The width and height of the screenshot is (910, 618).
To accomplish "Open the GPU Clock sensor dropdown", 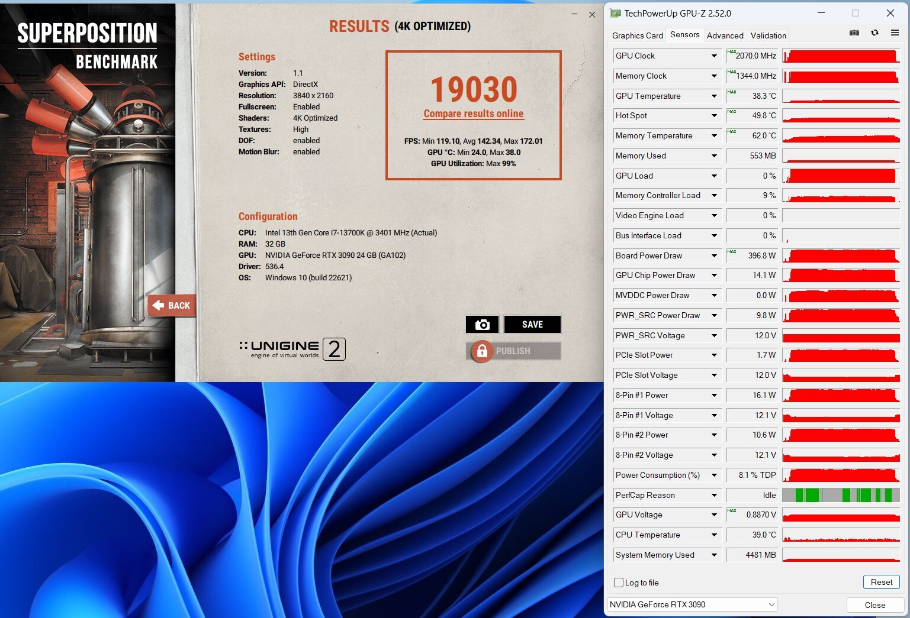I will (x=714, y=56).
